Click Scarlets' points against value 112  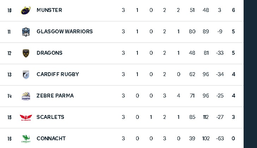click(x=206, y=117)
